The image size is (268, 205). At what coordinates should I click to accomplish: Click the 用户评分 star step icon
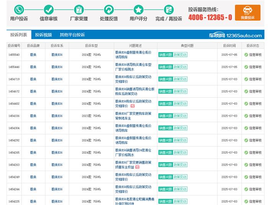(139, 10)
